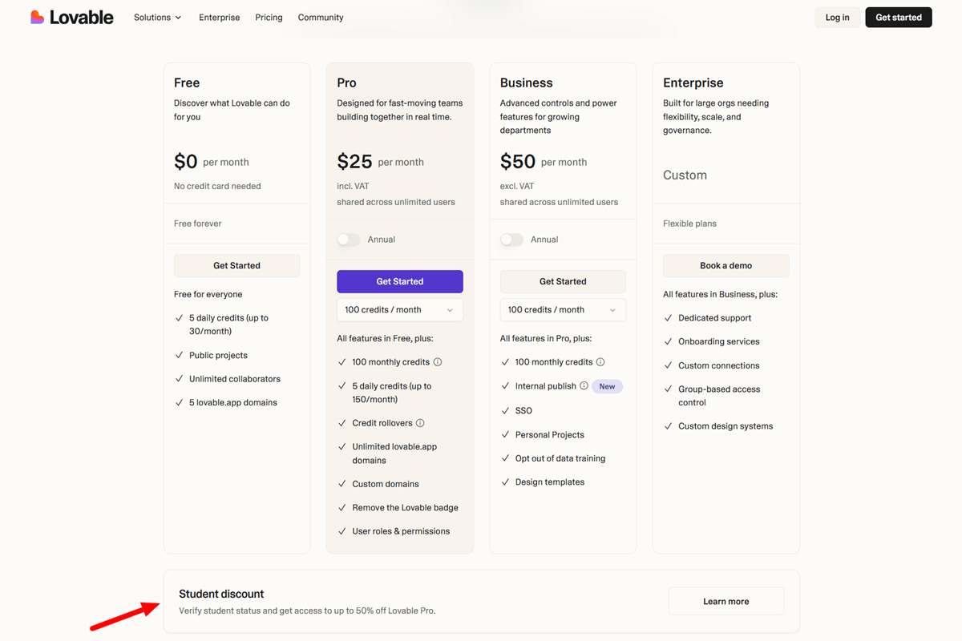Visit the Community nav item
This screenshot has width=962, height=641.
click(321, 18)
